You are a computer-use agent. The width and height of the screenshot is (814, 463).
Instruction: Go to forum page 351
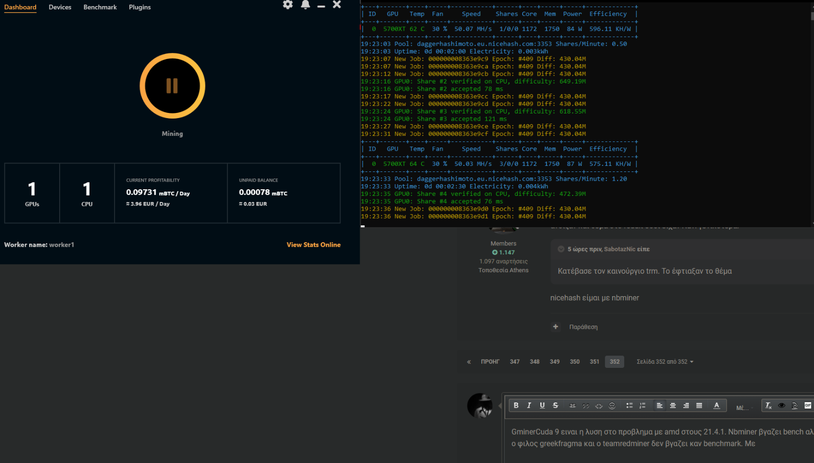pyautogui.click(x=594, y=362)
